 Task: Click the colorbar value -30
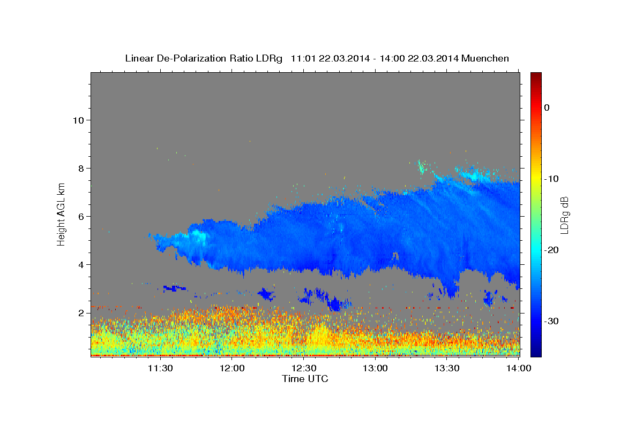pyautogui.click(x=551, y=321)
